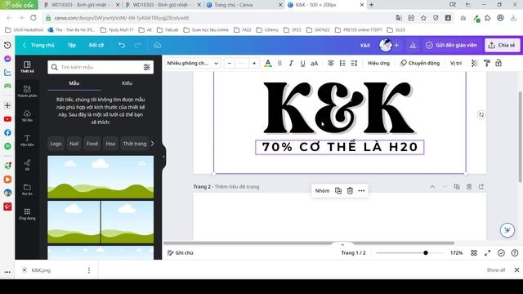523x294 pixels.
Task: Open Chuyển động animation options
Action: pyautogui.click(x=420, y=63)
